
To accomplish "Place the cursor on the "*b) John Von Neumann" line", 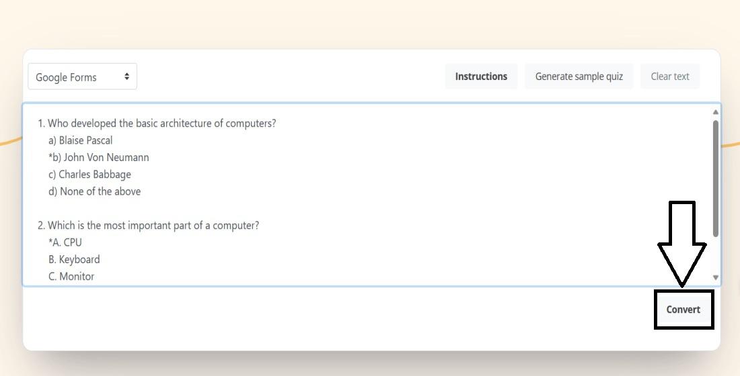I will pos(99,157).
